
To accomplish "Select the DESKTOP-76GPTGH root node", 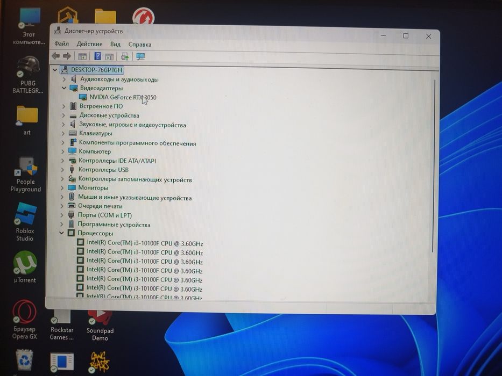I will pyautogui.click(x=96, y=70).
